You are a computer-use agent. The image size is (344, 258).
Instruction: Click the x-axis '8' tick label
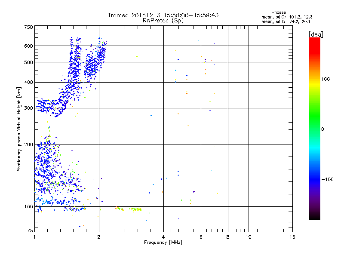click(228, 237)
